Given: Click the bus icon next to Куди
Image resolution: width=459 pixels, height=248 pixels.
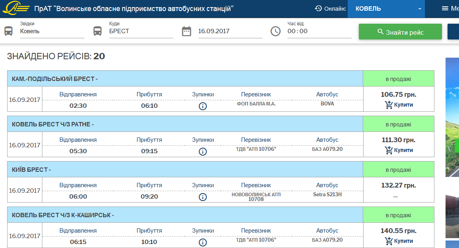Looking at the screenshot, I should point(97,31).
